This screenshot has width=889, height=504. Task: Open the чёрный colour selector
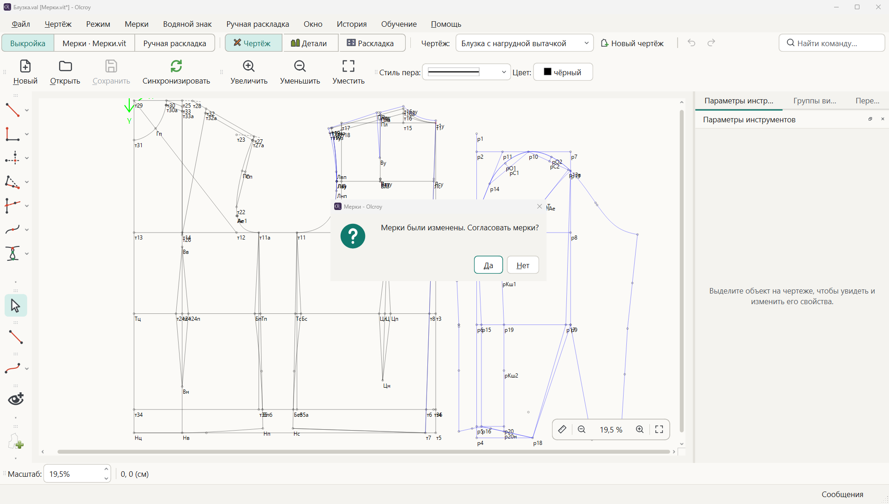tap(563, 72)
